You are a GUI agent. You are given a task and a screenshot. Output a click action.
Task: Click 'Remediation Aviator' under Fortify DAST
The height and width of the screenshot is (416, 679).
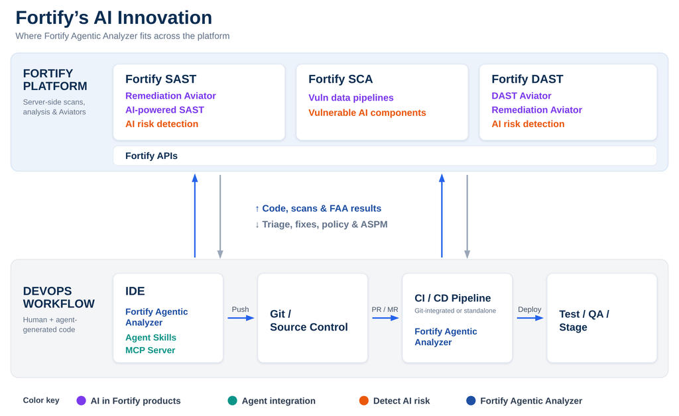pyautogui.click(x=537, y=110)
